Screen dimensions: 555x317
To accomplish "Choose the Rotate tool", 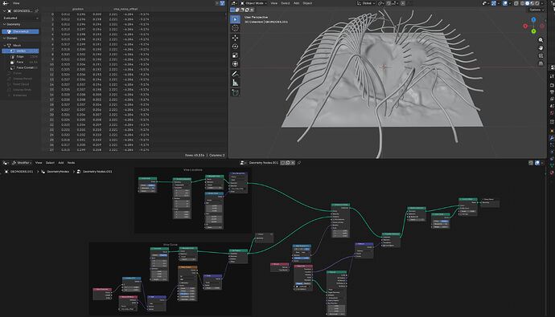I will click(235, 47).
